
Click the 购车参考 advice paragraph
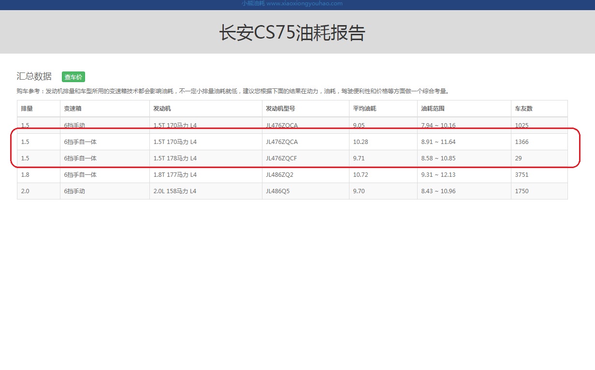(x=233, y=91)
